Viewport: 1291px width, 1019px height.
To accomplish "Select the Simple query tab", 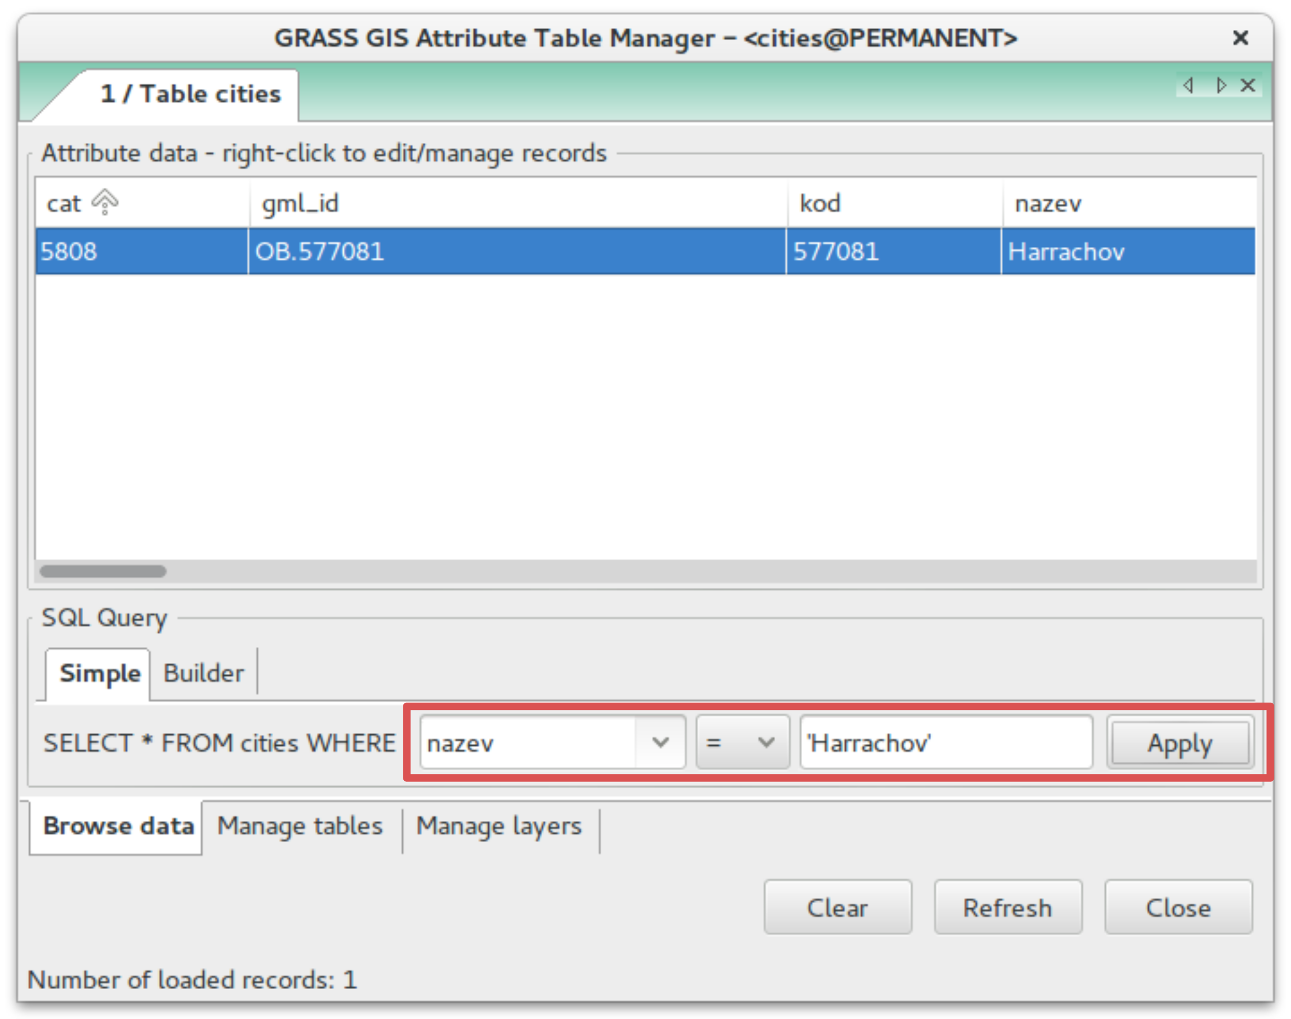I will pos(100,673).
